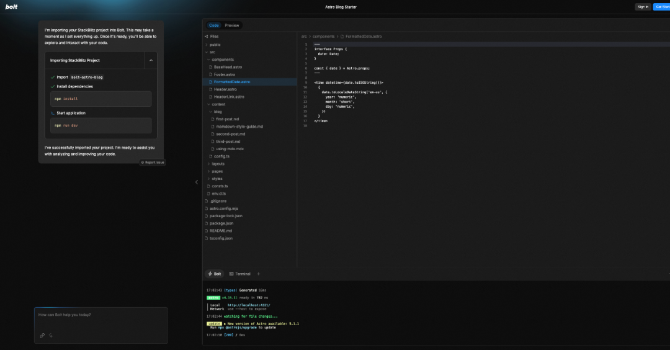
Task: Focus the 'How can Bolt help you today?' input
Action: click(101, 315)
